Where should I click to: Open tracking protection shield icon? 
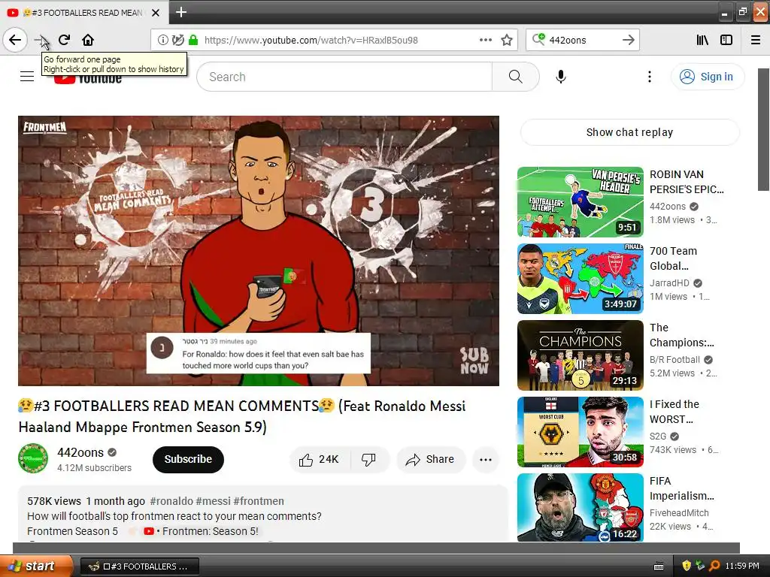tap(177, 40)
